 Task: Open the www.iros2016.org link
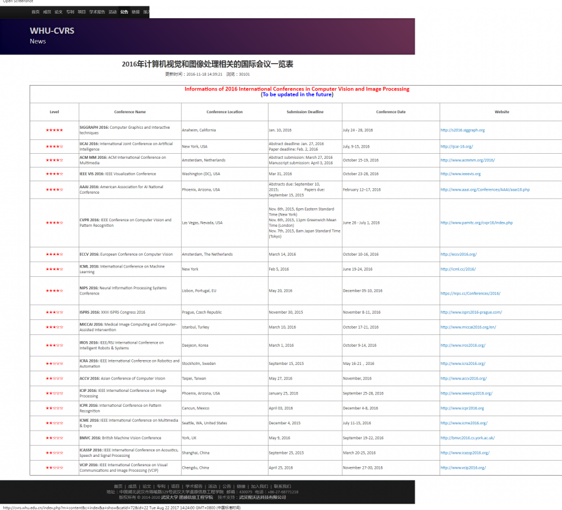pos(463,346)
